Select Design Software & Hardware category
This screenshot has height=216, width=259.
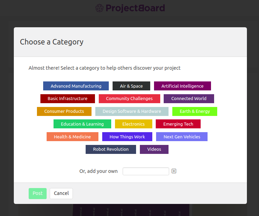[132, 111]
